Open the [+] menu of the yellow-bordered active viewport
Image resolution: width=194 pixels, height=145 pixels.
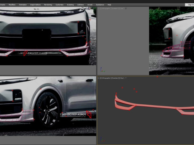click(x=99, y=78)
